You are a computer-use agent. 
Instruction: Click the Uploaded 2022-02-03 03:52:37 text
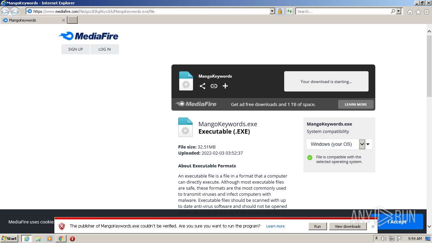click(211, 153)
